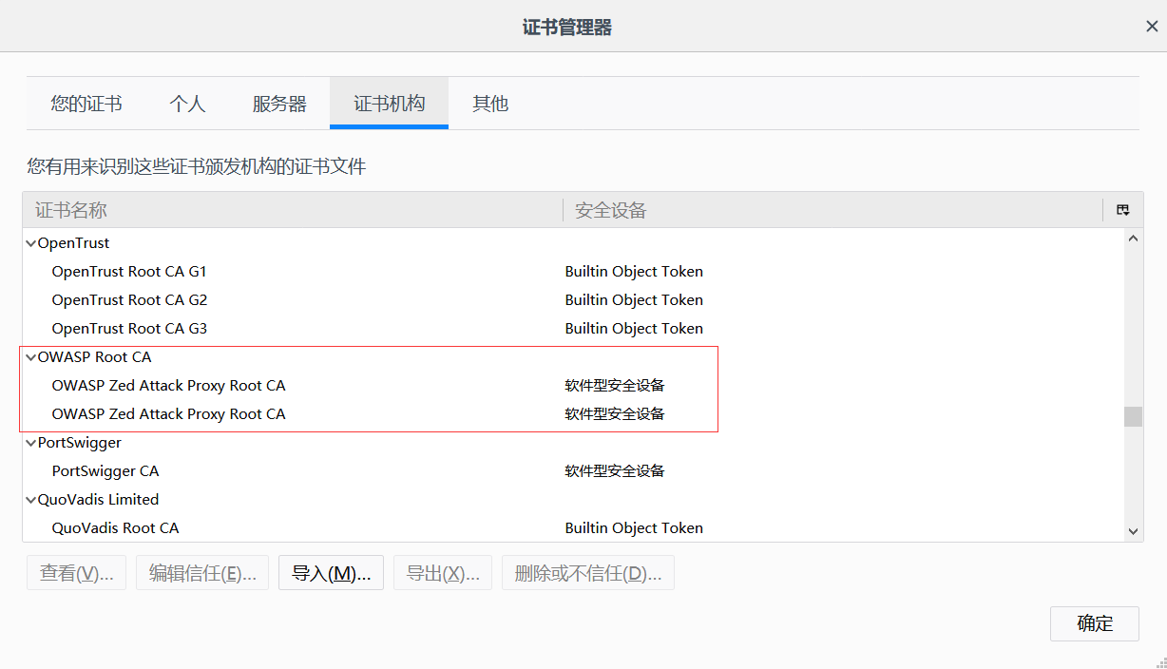1167x669 pixels.
Task: Click the list scrollbar down arrow
Action: coord(1133,531)
